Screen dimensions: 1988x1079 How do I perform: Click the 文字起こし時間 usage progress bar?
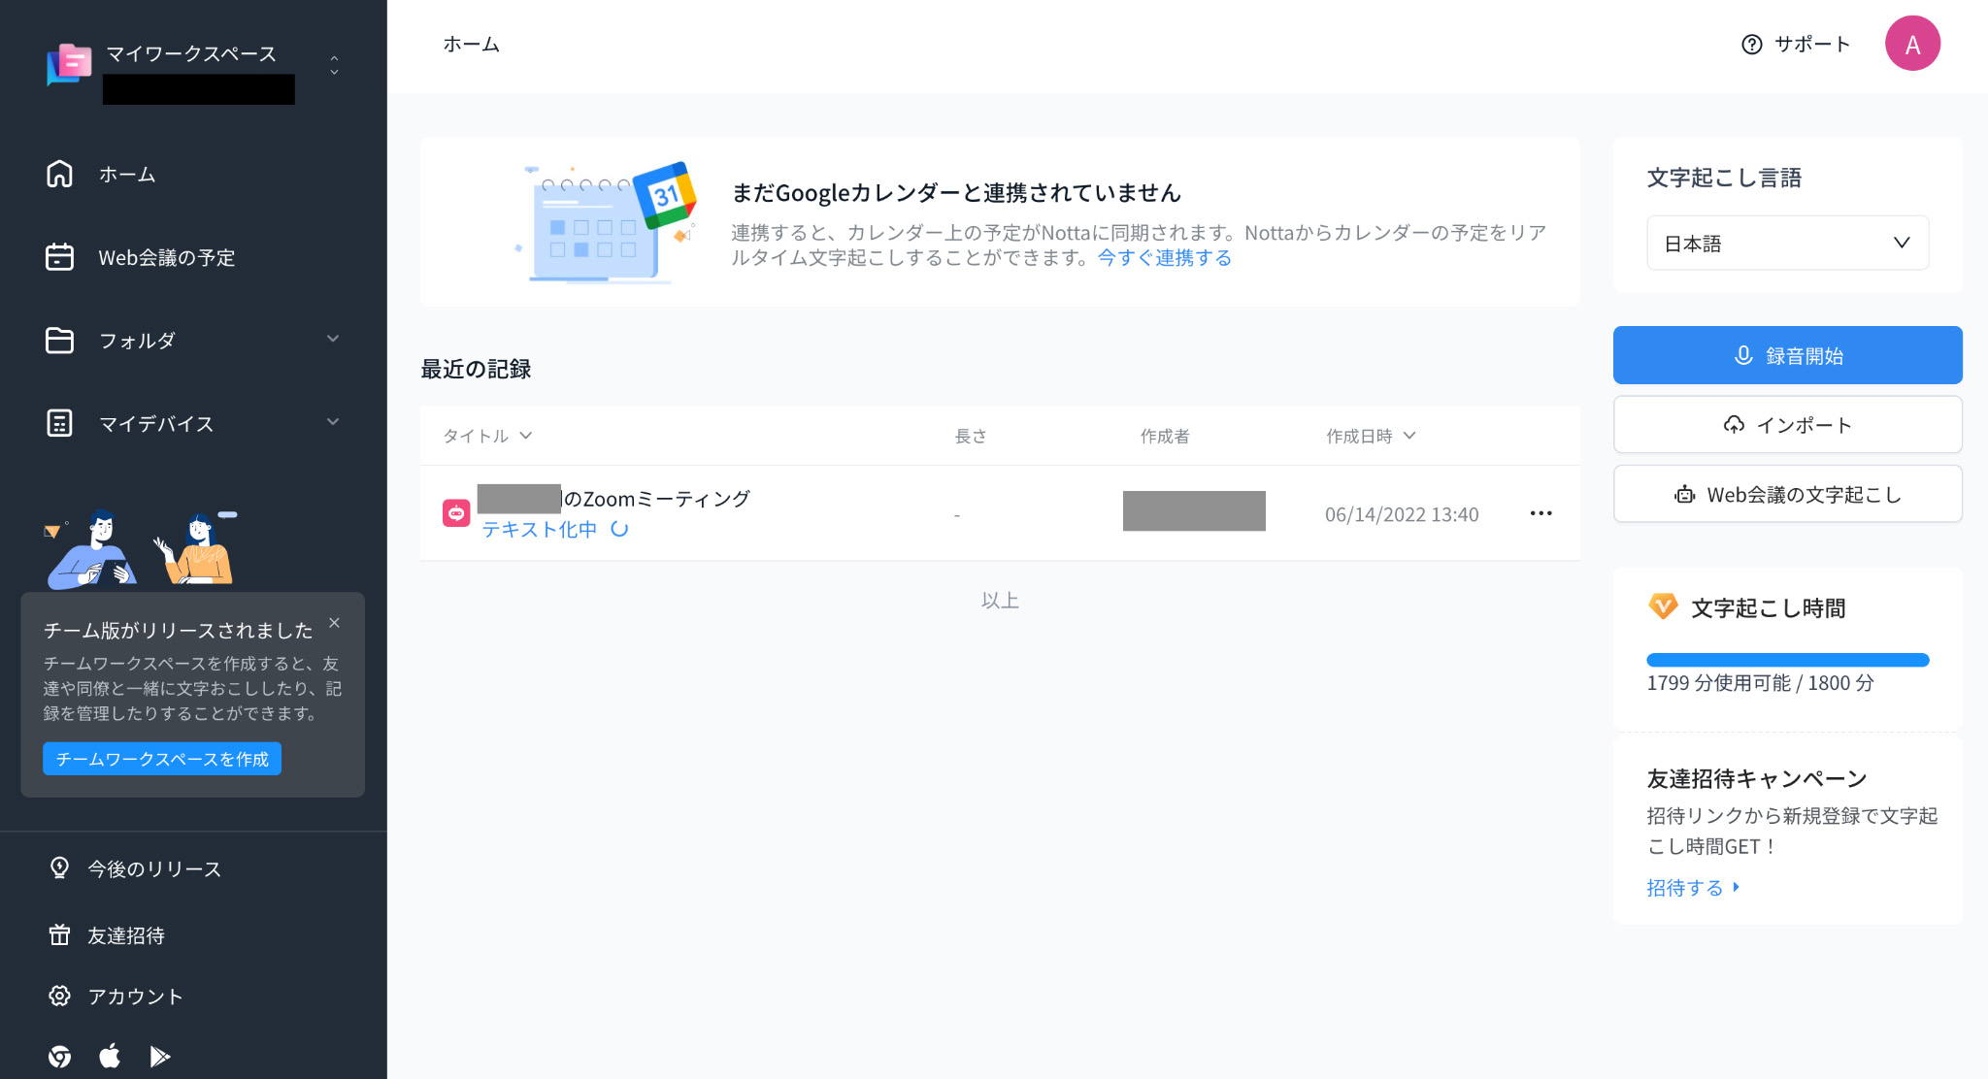point(1787,660)
